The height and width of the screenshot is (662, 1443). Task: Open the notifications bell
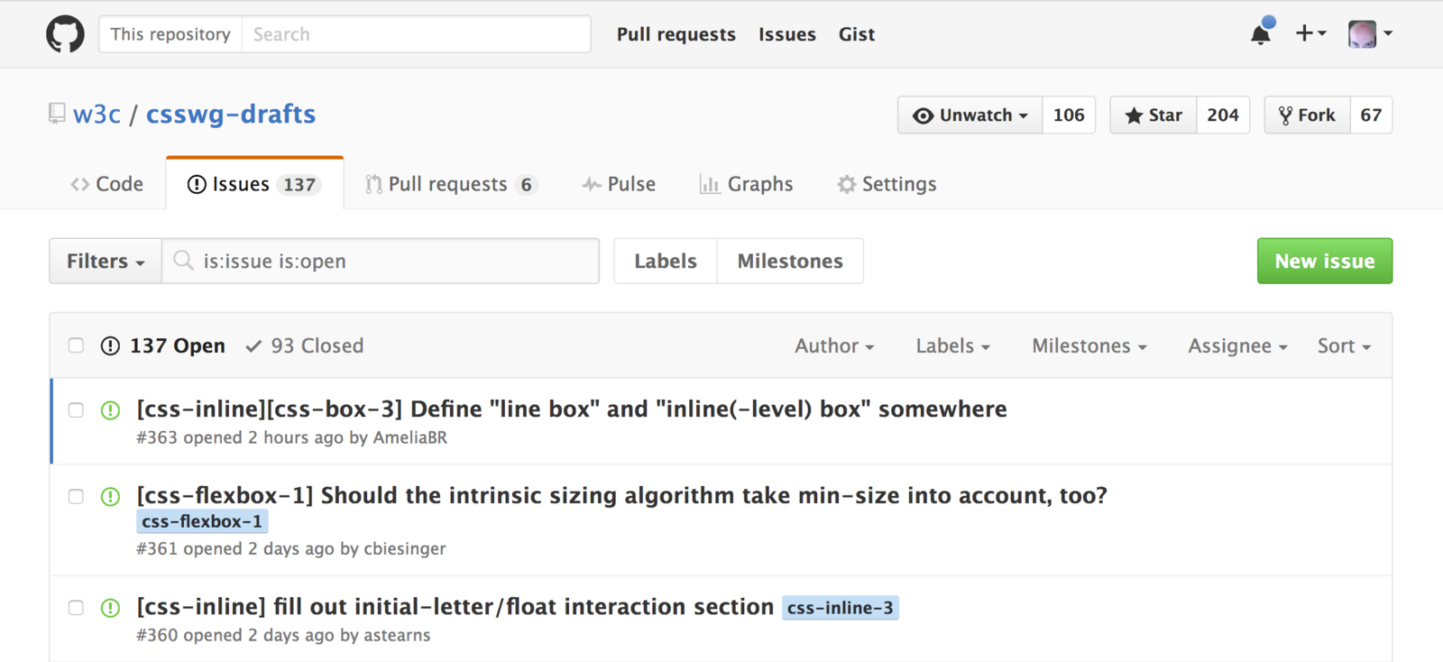[1261, 34]
